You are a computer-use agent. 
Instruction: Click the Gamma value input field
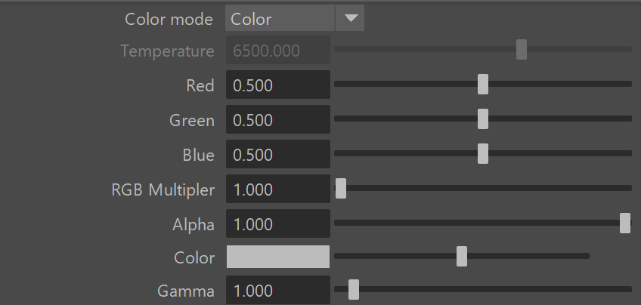coord(278,290)
